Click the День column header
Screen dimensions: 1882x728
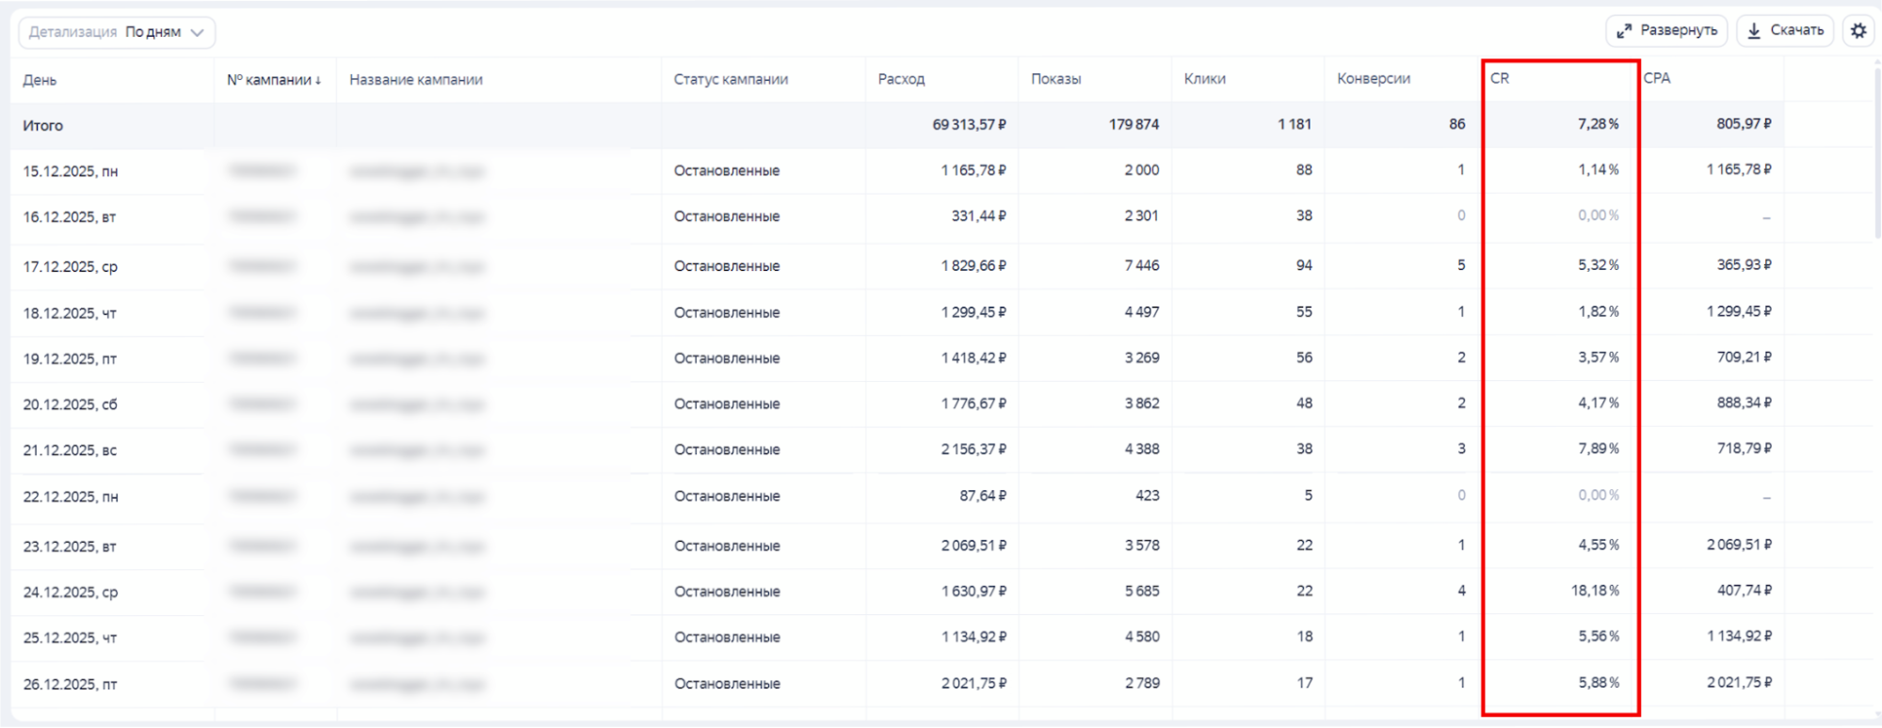coord(40,80)
